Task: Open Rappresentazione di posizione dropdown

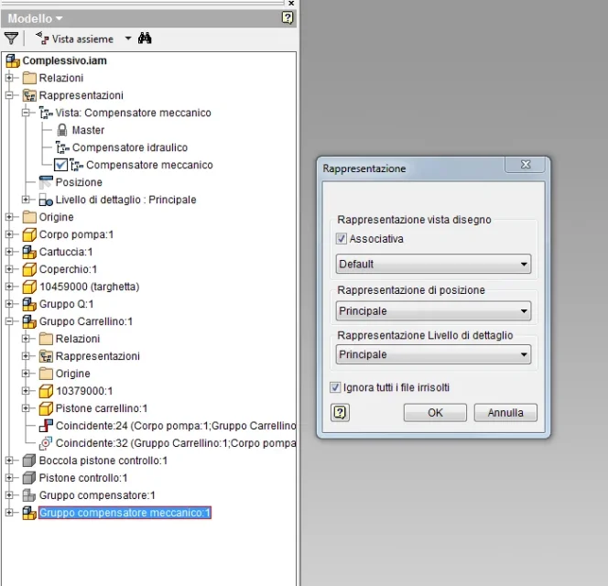Action: point(433,311)
